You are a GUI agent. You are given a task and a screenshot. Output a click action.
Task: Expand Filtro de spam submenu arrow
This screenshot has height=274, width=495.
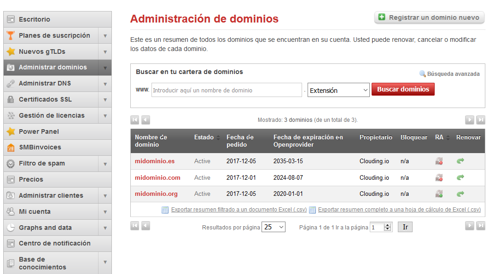coord(105,164)
